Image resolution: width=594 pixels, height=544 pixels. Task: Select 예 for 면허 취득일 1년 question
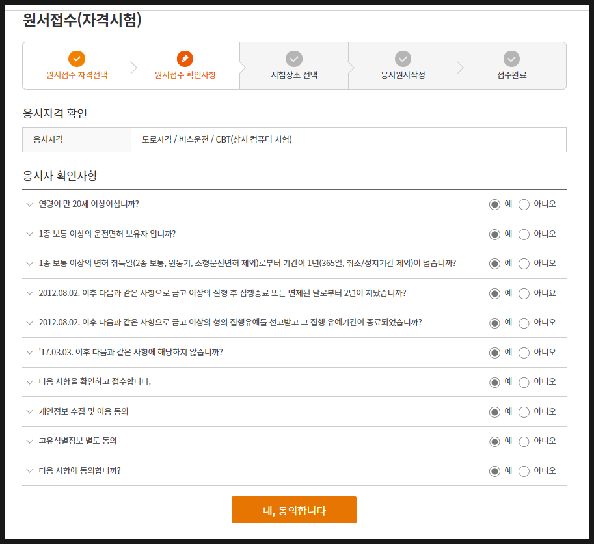coord(494,264)
